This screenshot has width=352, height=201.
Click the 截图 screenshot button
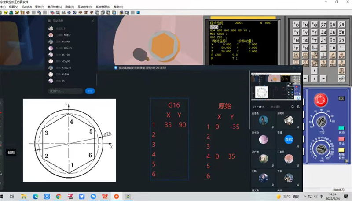pos(11,153)
